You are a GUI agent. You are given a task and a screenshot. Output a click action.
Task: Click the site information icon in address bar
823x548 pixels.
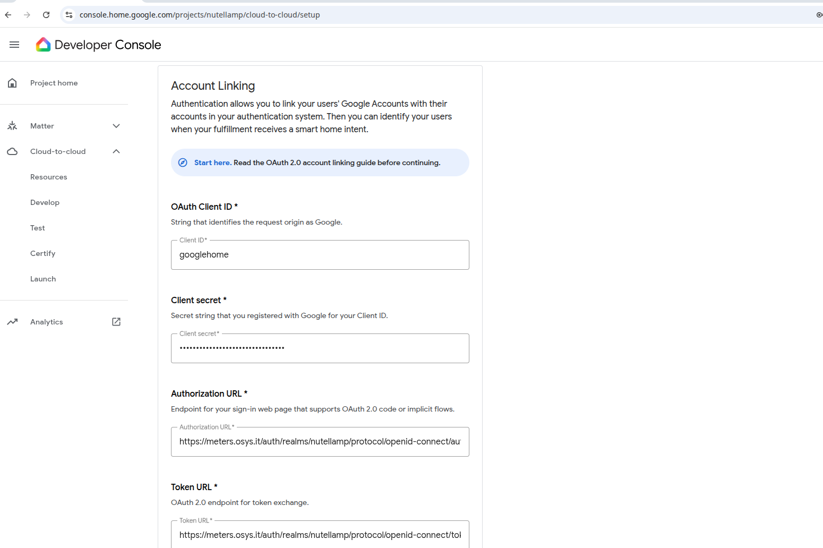pyautogui.click(x=69, y=15)
